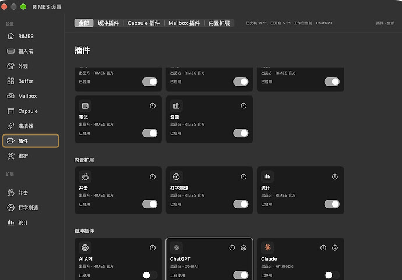
Task: Show info for 笔记 plugin
Action: click(x=153, y=106)
